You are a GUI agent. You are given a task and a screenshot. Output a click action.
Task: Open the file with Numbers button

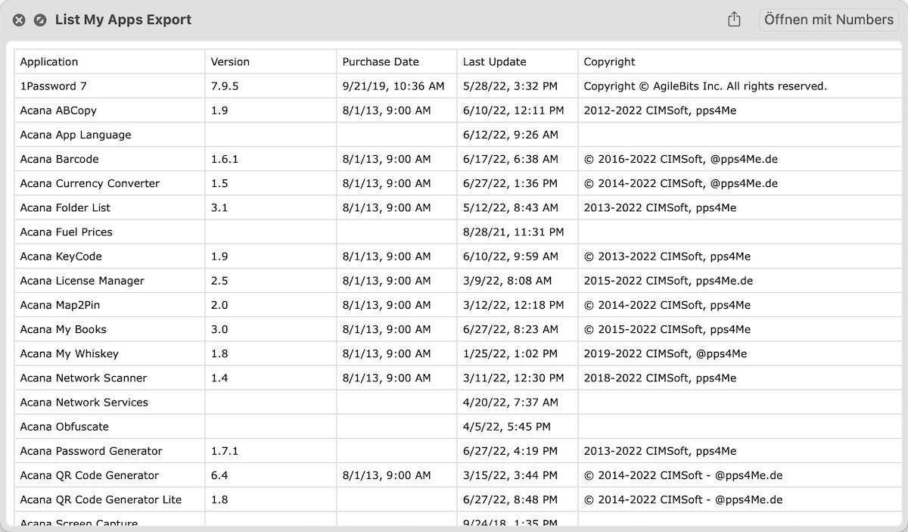[829, 20]
